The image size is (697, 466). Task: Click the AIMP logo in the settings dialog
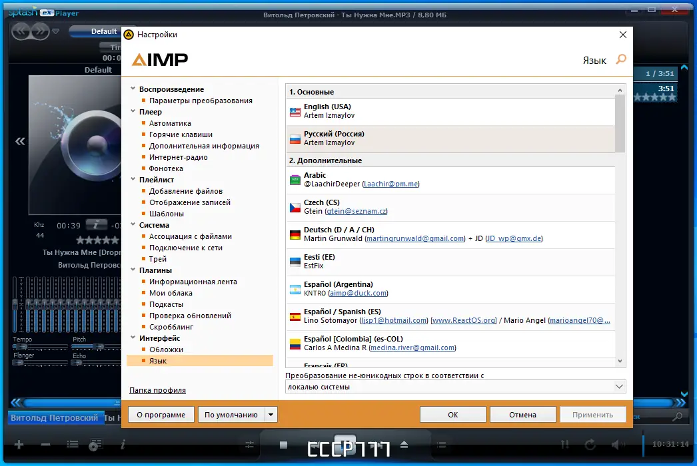[x=159, y=59]
